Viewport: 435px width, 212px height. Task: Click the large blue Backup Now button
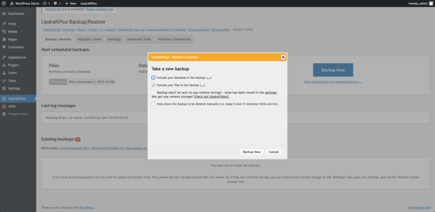(x=333, y=70)
